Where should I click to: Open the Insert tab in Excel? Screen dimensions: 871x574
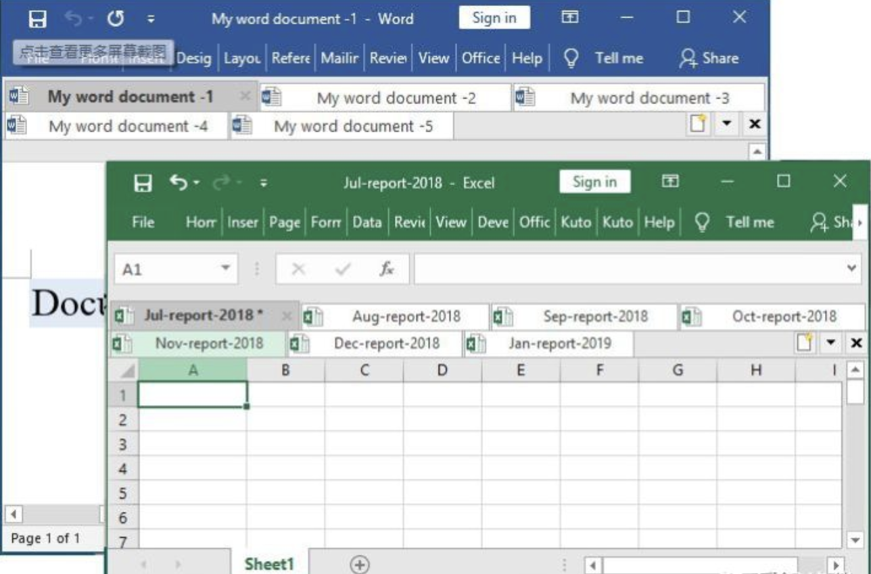243,222
